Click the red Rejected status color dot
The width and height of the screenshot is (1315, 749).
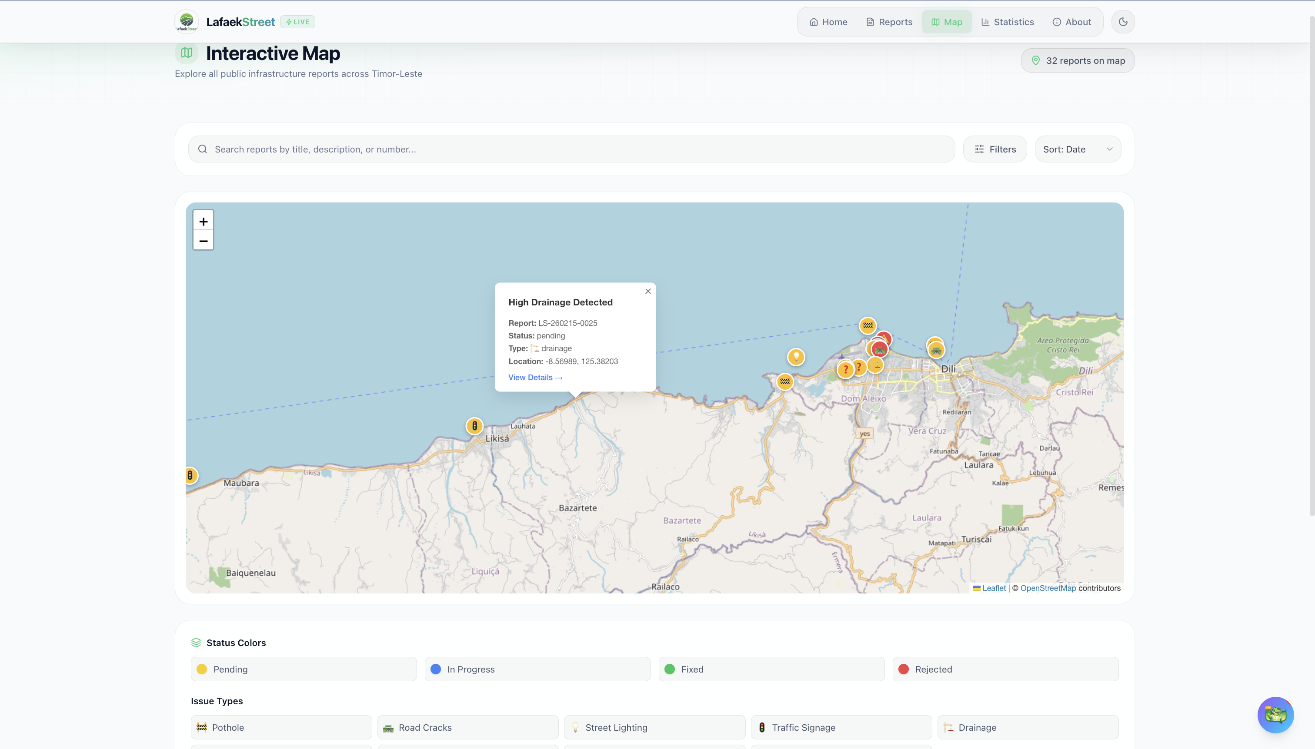coord(904,669)
